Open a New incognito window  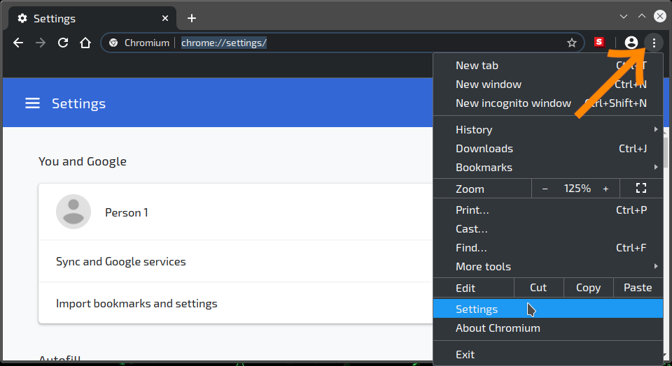547,103
